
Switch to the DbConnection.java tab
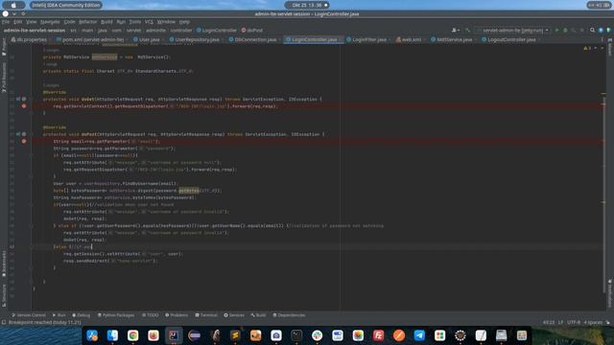click(253, 39)
